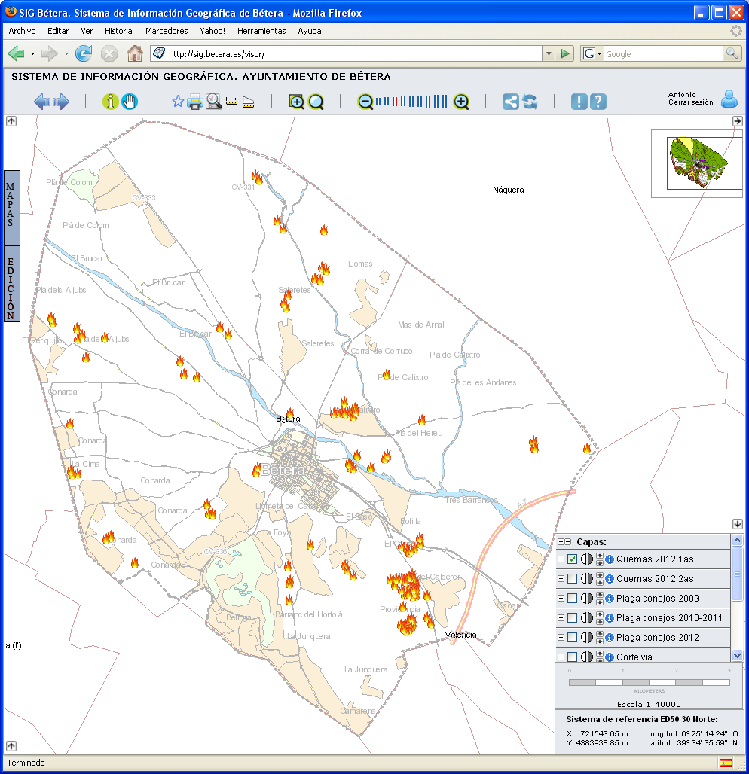
Task: Uncheck the Quemas 2012 1as layer
Action: [x=572, y=559]
